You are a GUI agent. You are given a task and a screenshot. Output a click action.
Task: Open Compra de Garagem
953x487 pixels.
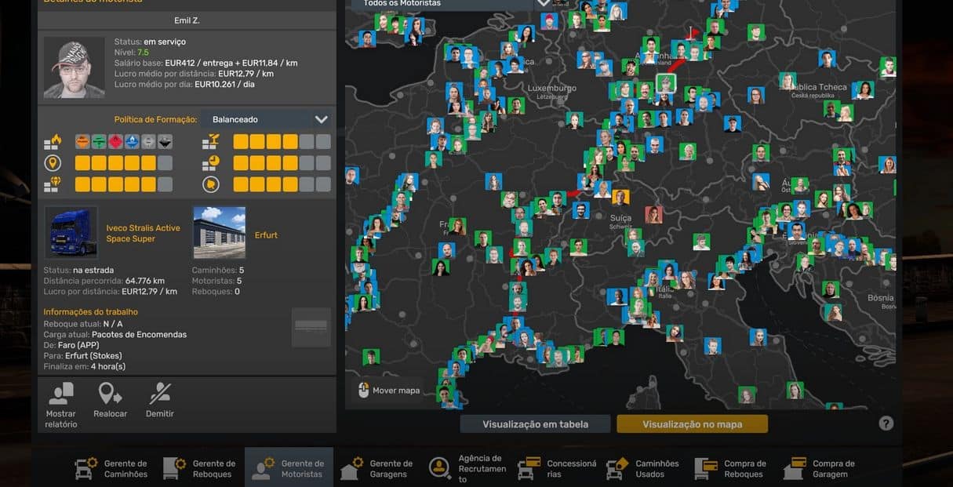coord(821,468)
